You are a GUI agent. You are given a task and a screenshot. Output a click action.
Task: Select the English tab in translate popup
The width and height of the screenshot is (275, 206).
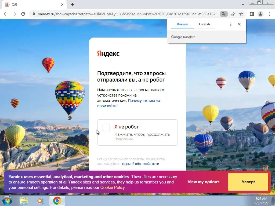(x=204, y=24)
